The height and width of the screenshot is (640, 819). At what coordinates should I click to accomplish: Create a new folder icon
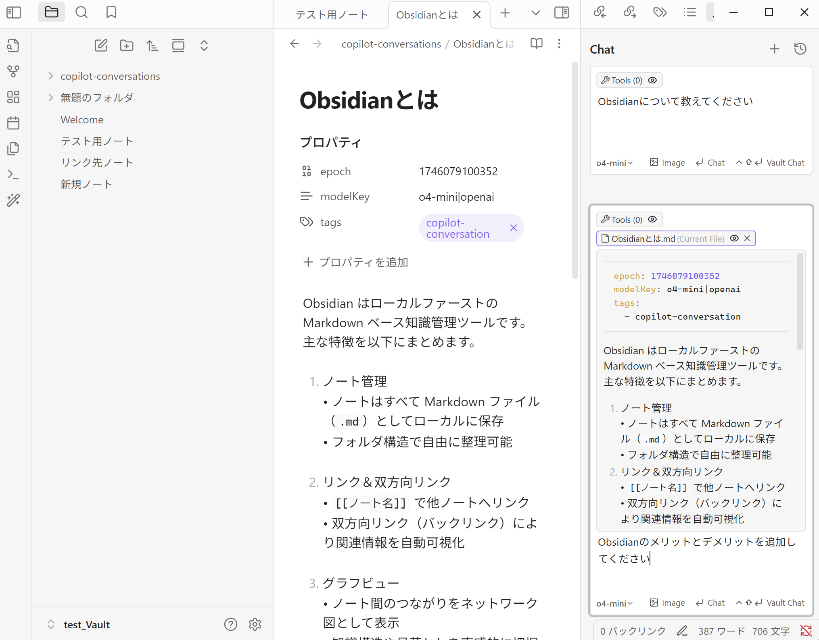[127, 46]
